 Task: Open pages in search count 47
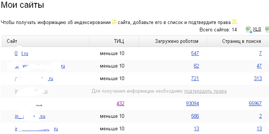coord(259,66)
